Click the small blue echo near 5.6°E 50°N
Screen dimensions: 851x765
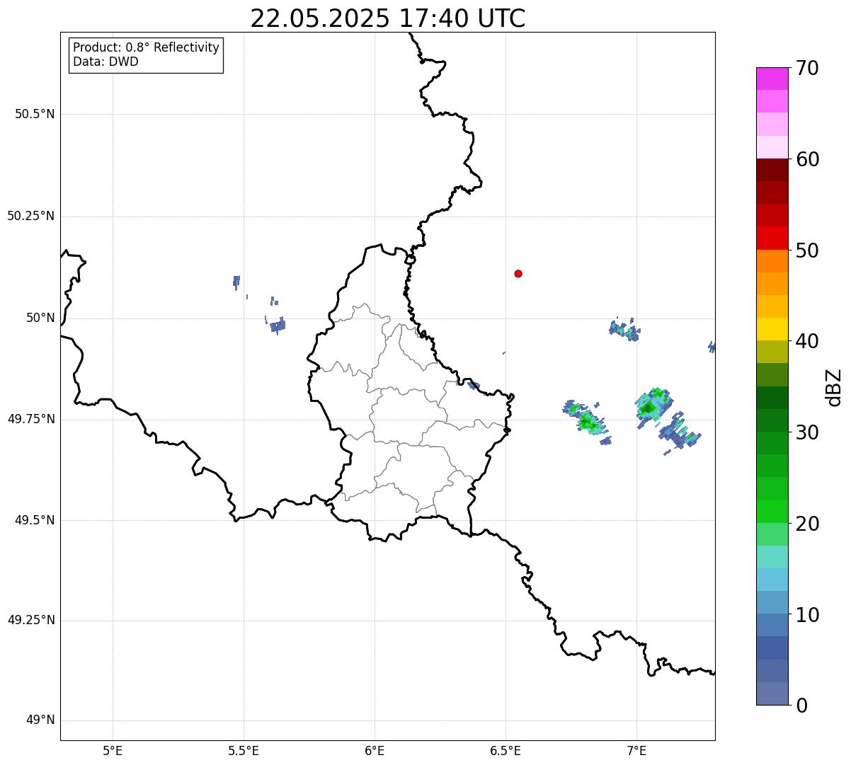pyautogui.click(x=278, y=326)
